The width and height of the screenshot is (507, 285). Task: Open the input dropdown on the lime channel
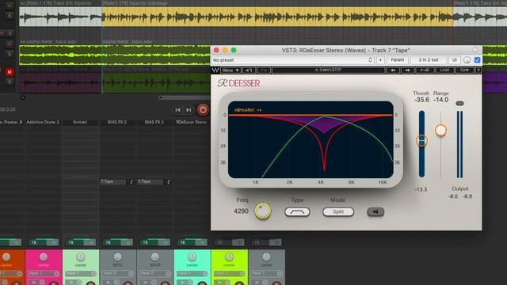click(x=230, y=273)
